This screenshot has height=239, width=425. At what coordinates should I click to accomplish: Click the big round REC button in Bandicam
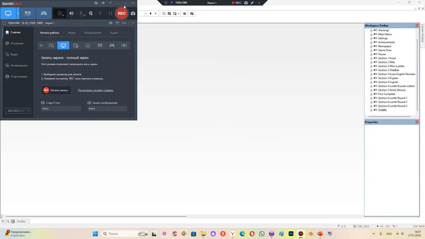pos(122,13)
